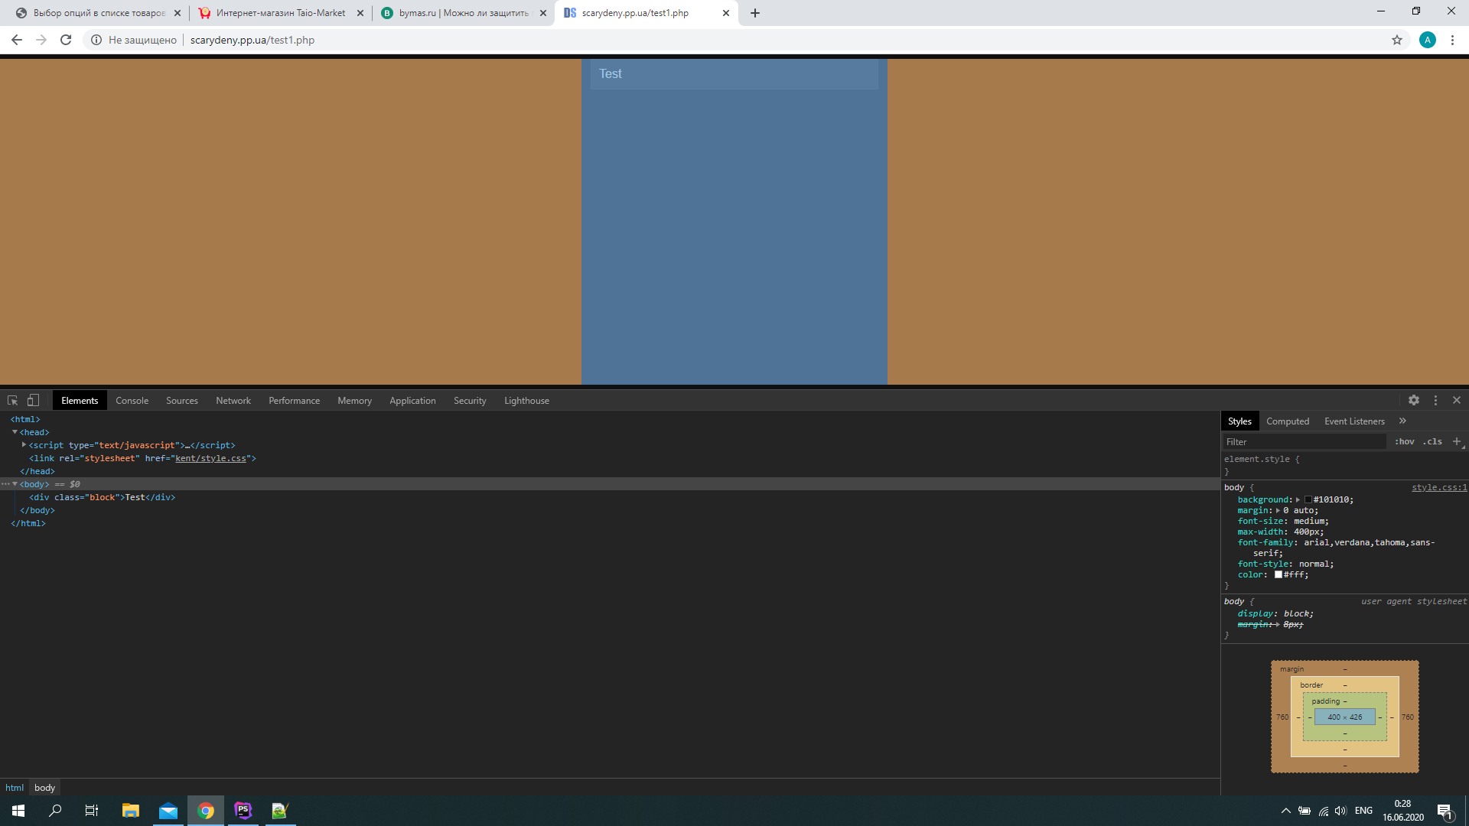Toggle the device toolbar emulation icon

coord(33,400)
